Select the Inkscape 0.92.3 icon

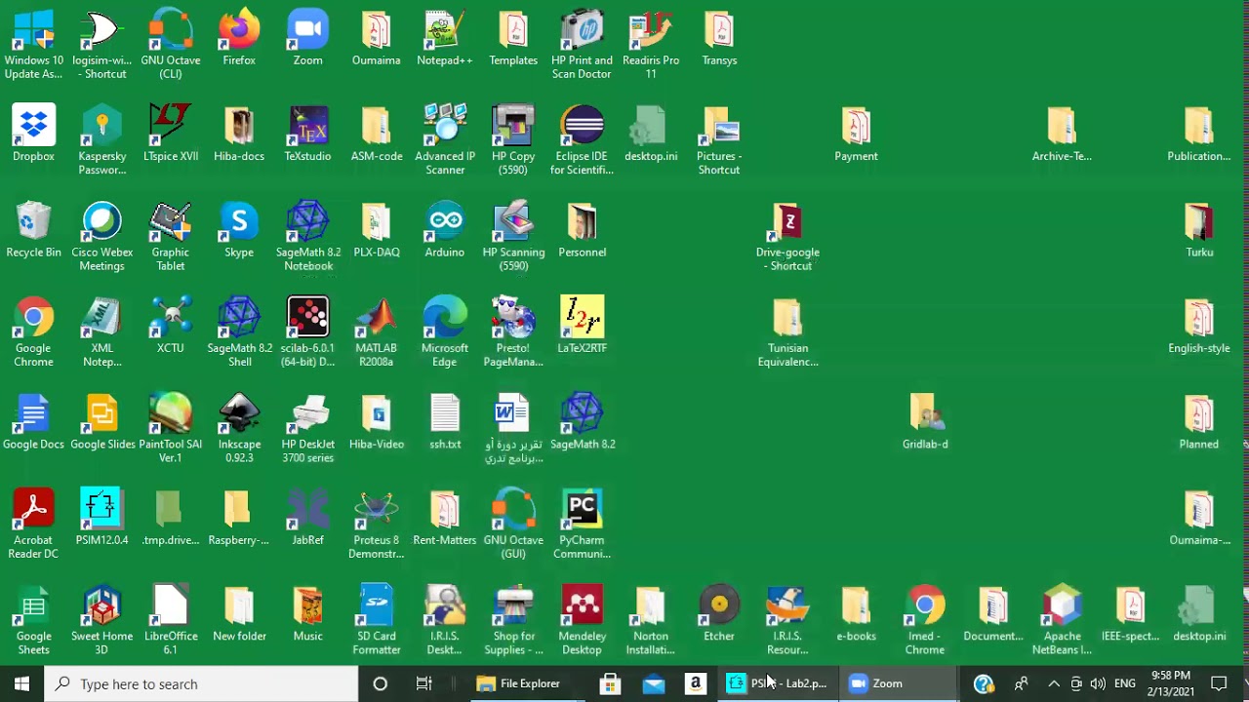(239, 429)
